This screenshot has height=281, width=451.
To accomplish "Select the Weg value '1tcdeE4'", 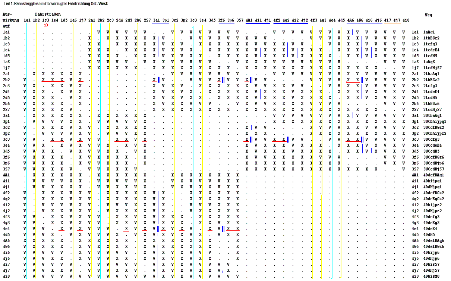I will pos(431,50).
